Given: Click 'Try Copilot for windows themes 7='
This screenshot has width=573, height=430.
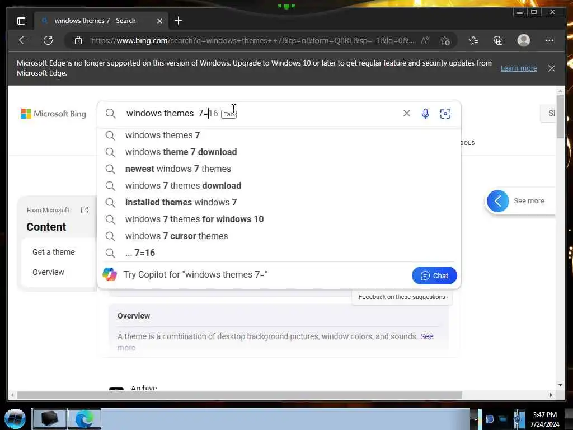Looking at the screenshot, I should pyautogui.click(x=195, y=274).
